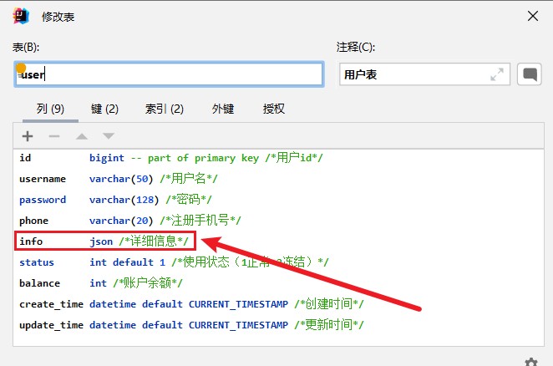
Task: Select the status column row
Action: [x=278, y=262]
